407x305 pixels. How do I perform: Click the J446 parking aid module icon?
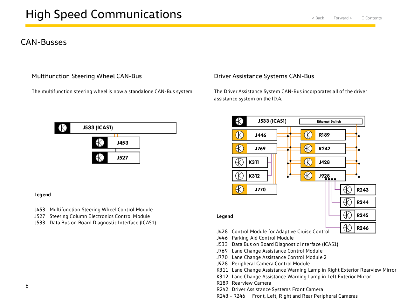[x=239, y=135]
